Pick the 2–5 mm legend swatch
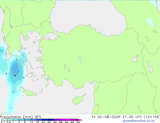Screen dimensions: 160x123 (x=22, y=120)
